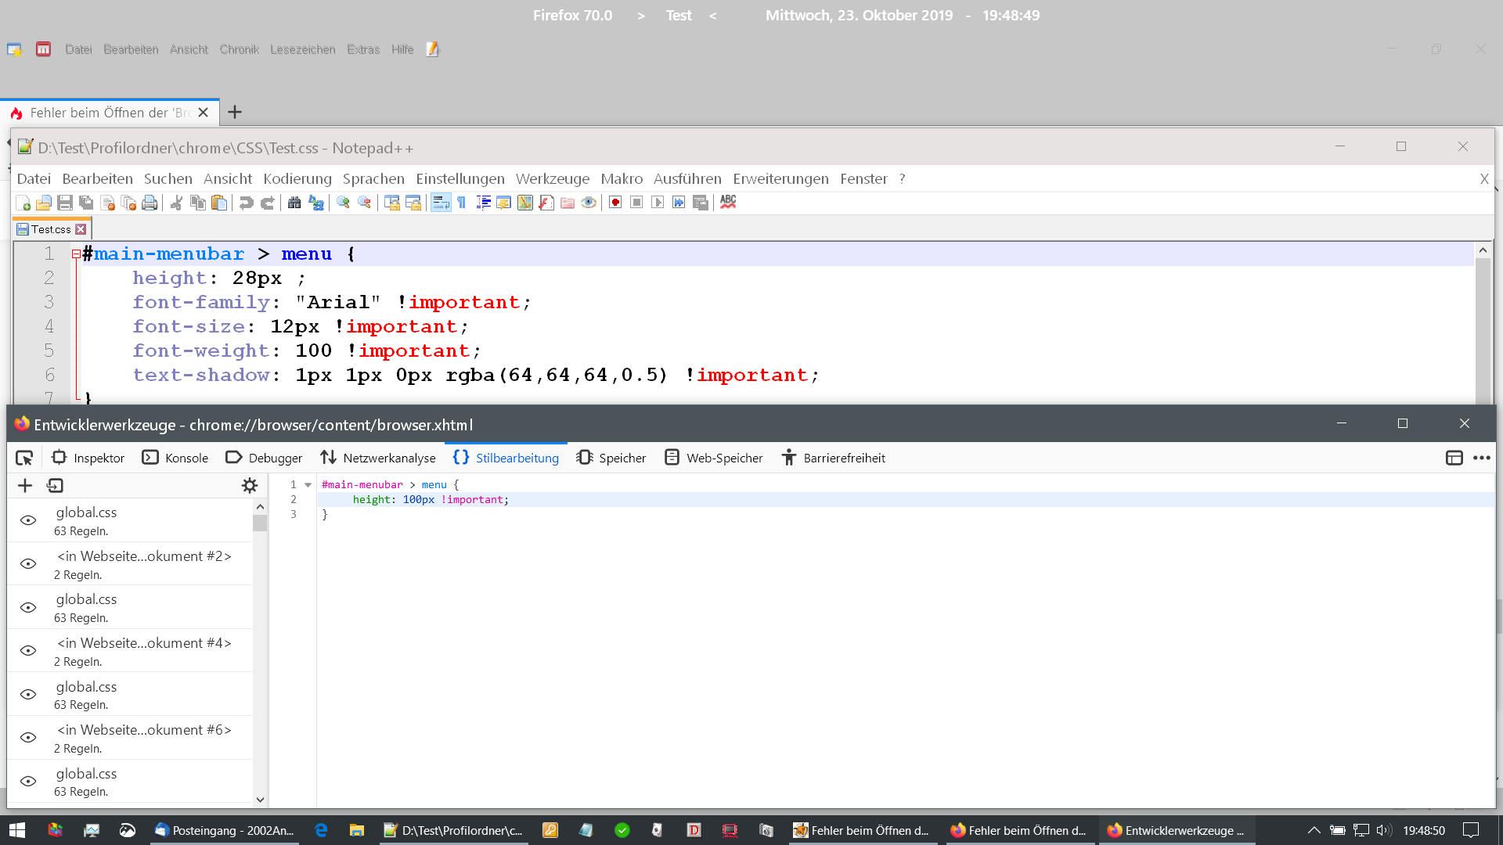Viewport: 1503px width, 845px height.
Task: Click the Notepad++ new file icon
Action: click(x=23, y=203)
